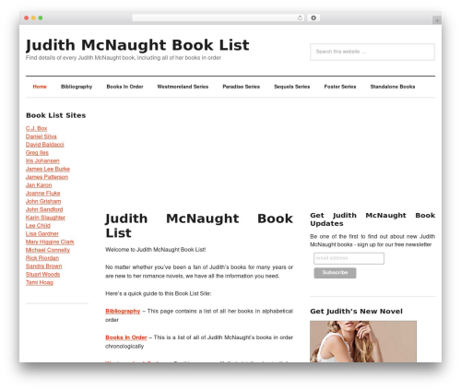The height and width of the screenshot is (390, 461).
Task: Click the browser download icon
Action: coord(313,18)
